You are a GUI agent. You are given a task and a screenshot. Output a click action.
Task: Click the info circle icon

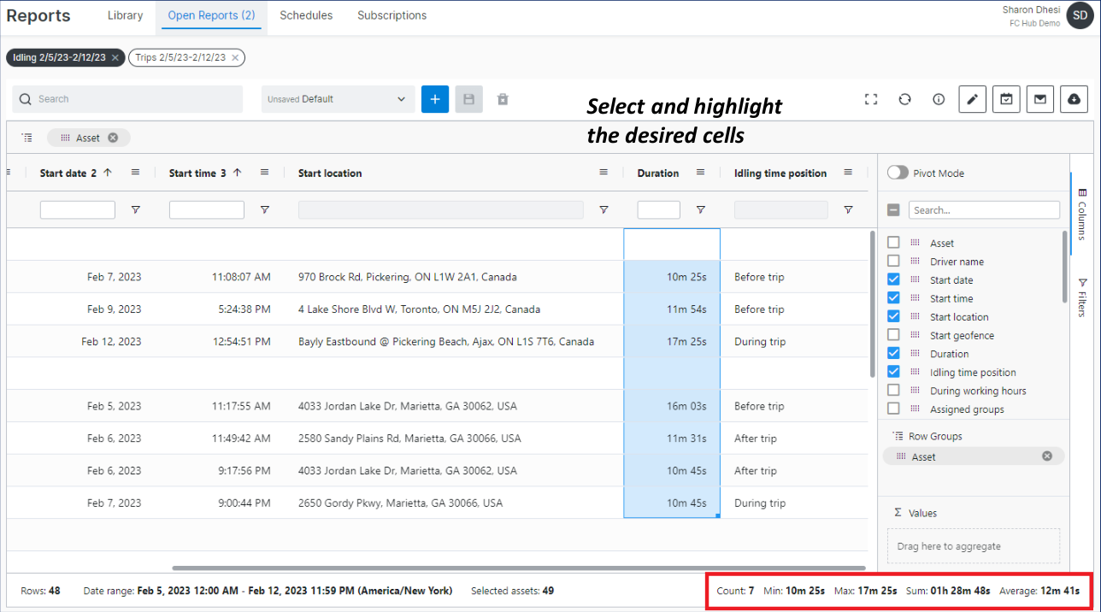[x=939, y=99]
